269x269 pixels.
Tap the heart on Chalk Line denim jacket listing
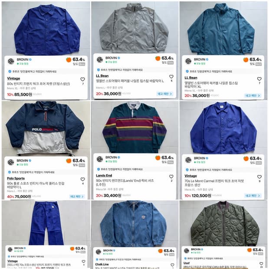pyautogui.click(x=172, y=265)
